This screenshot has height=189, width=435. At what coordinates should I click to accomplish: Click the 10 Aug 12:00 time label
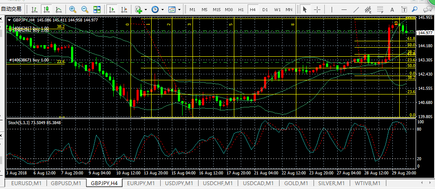[x=128, y=173]
